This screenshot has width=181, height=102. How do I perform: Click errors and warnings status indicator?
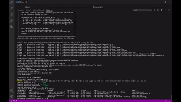[14, 101]
